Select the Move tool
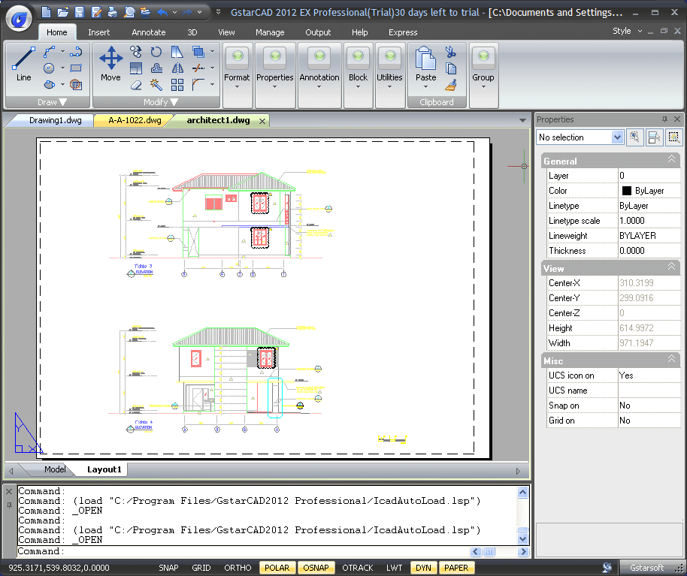687x576 pixels. [x=110, y=64]
